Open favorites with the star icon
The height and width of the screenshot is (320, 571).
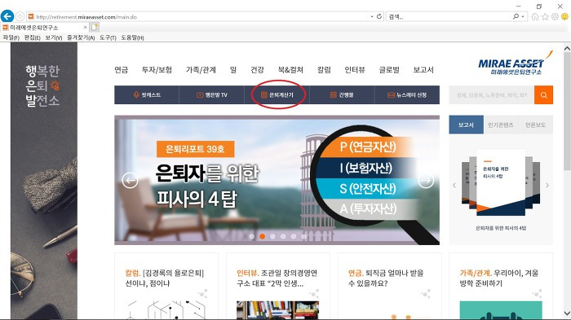[x=545, y=16]
